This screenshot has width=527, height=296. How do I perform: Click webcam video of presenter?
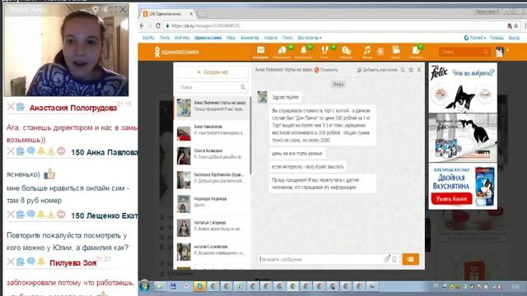coord(66,50)
